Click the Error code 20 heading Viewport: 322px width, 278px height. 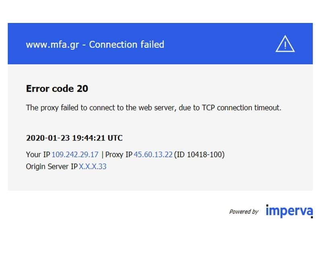pos(57,89)
